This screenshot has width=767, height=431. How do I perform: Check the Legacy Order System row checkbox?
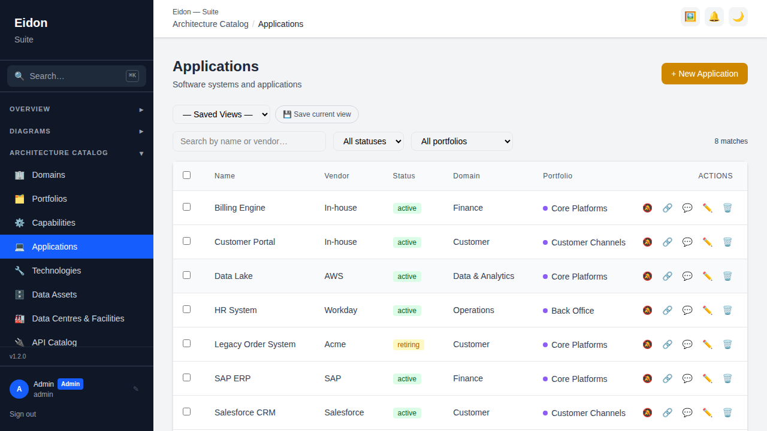click(x=186, y=343)
